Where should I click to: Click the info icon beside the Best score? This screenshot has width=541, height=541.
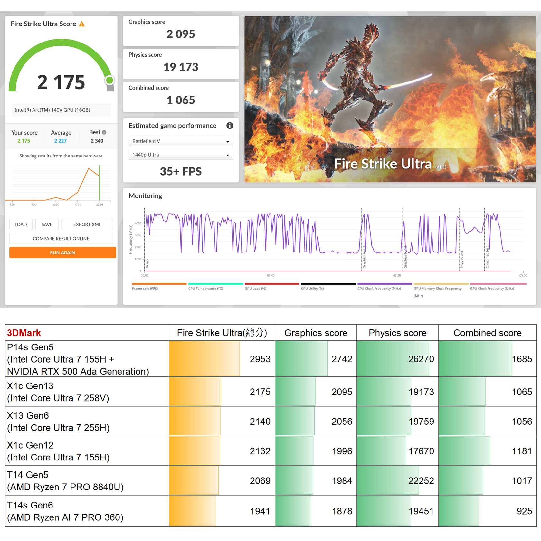coord(104,132)
